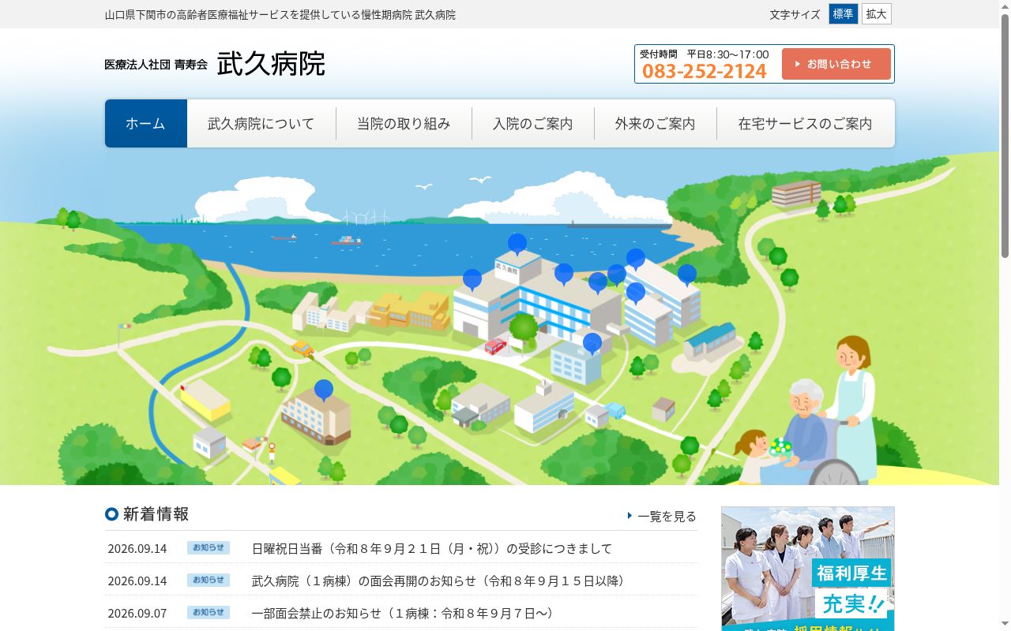
Task: Click phone number 083-252-2124
Action: (x=705, y=71)
